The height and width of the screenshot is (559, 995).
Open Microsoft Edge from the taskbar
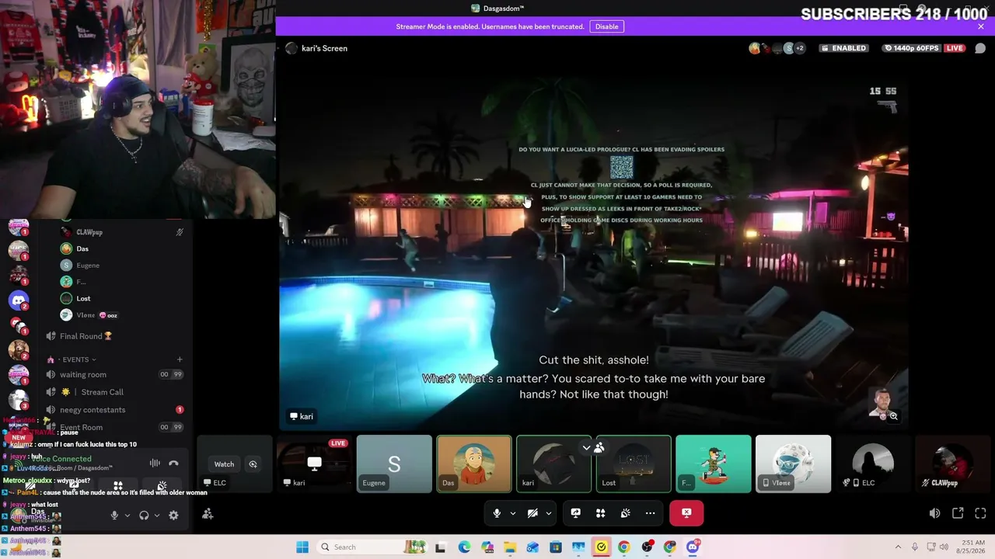click(464, 547)
